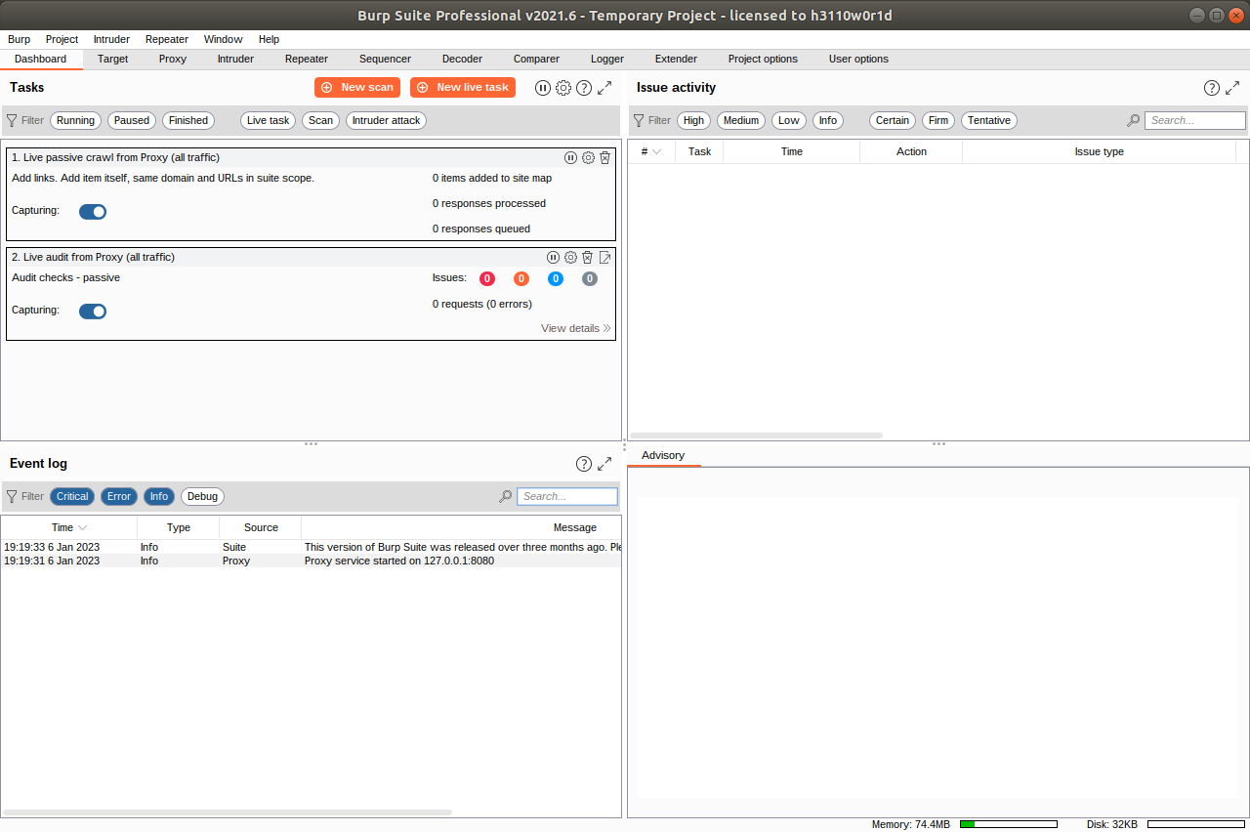The image size is (1250, 832).
Task: Open the Project menu
Action: 62,40
